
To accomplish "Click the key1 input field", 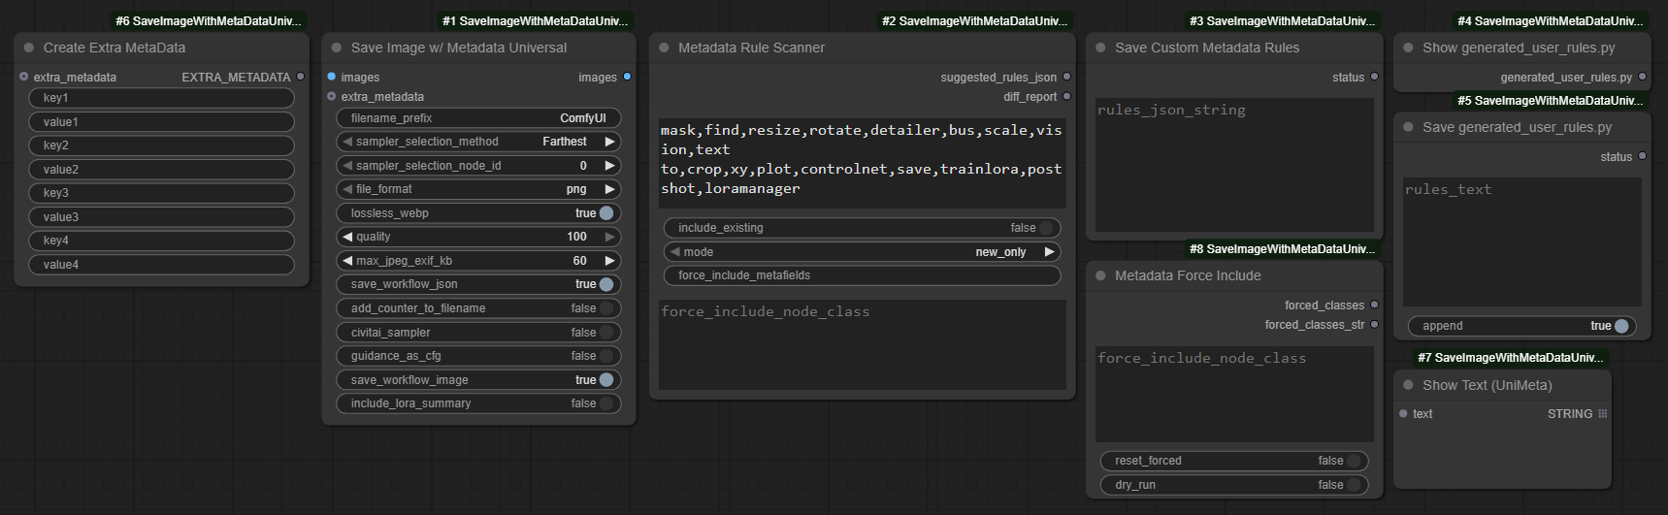I will pos(161,98).
